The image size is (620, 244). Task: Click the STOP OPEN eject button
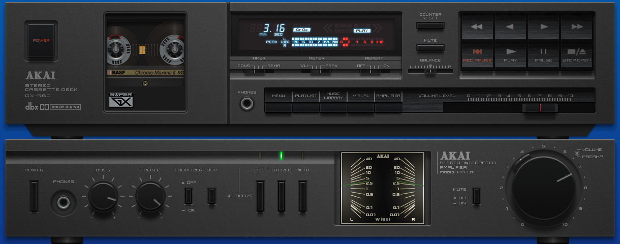click(x=577, y=55)
